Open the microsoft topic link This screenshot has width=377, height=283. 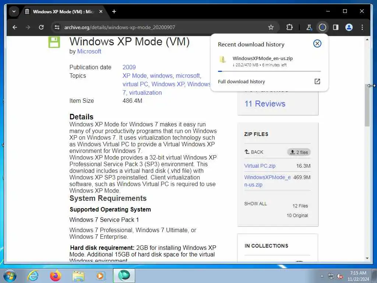(188, 76)
